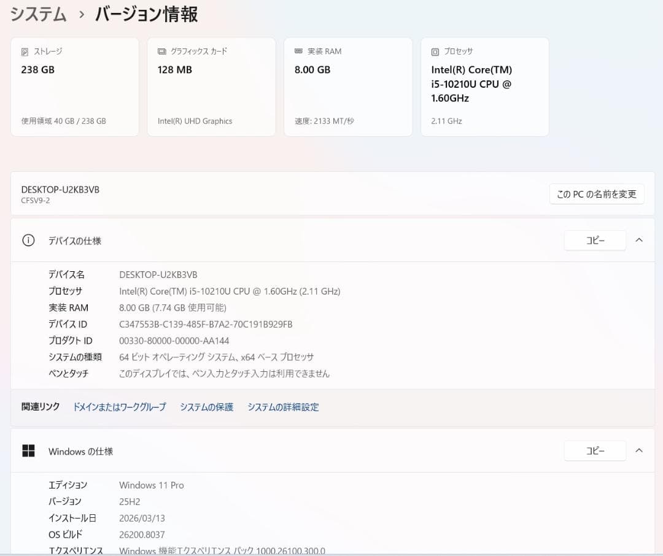Click the グラフィックス カード icon
The width and height of the screenshot is (663, 556).
click(x=161, y=52)
